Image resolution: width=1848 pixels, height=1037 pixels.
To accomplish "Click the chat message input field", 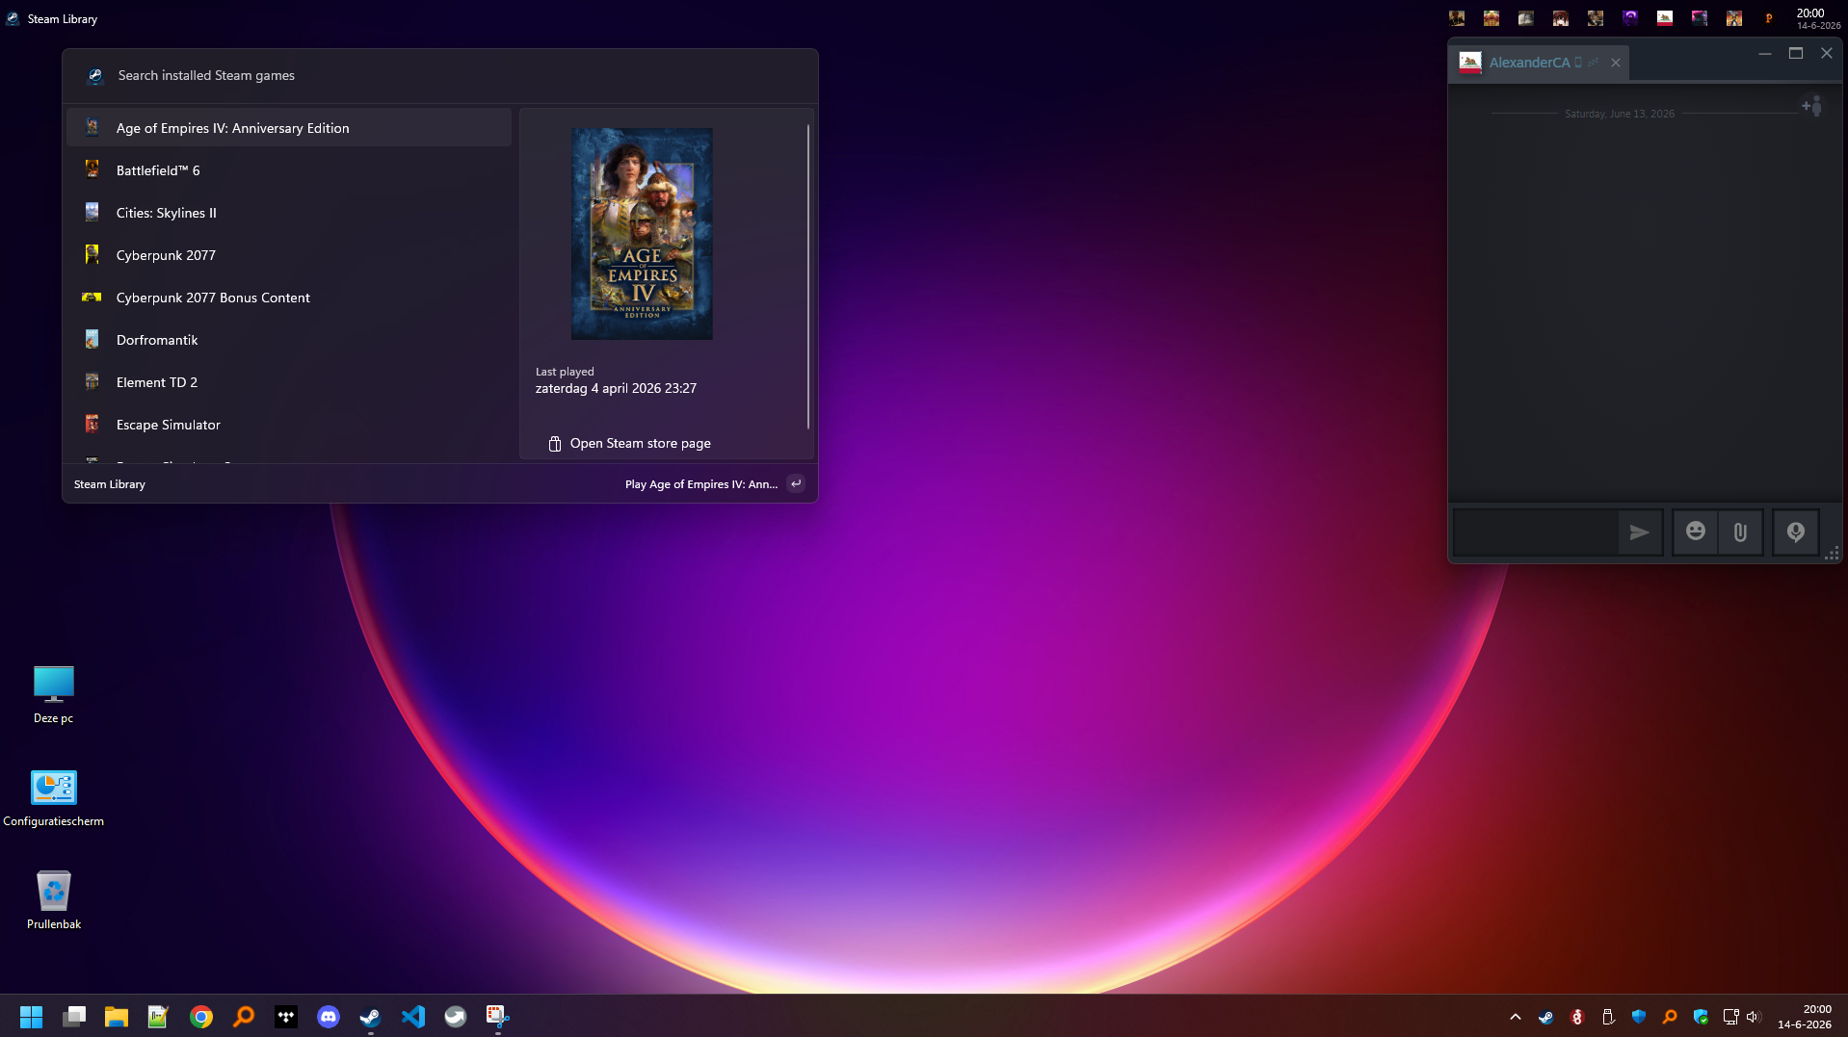I will [x=1535, y=531].
